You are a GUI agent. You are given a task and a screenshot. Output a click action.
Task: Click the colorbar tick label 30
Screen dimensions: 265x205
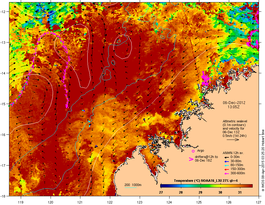220,192
